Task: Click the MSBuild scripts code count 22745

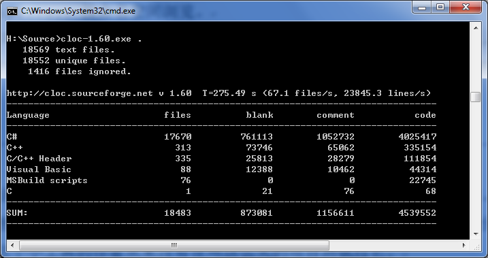Action: (423, 180)
